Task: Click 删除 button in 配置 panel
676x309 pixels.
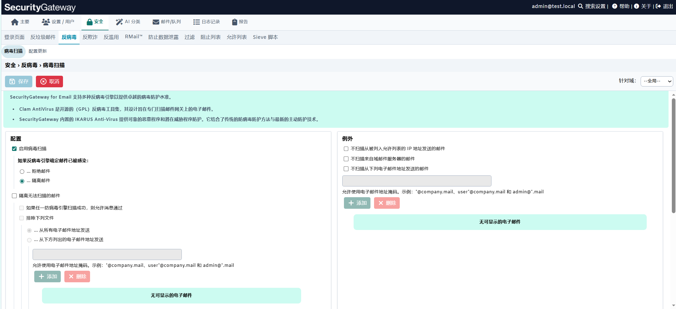Action: pos(77,277)
